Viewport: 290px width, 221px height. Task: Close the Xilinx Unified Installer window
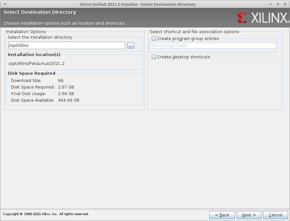(285, 4)
